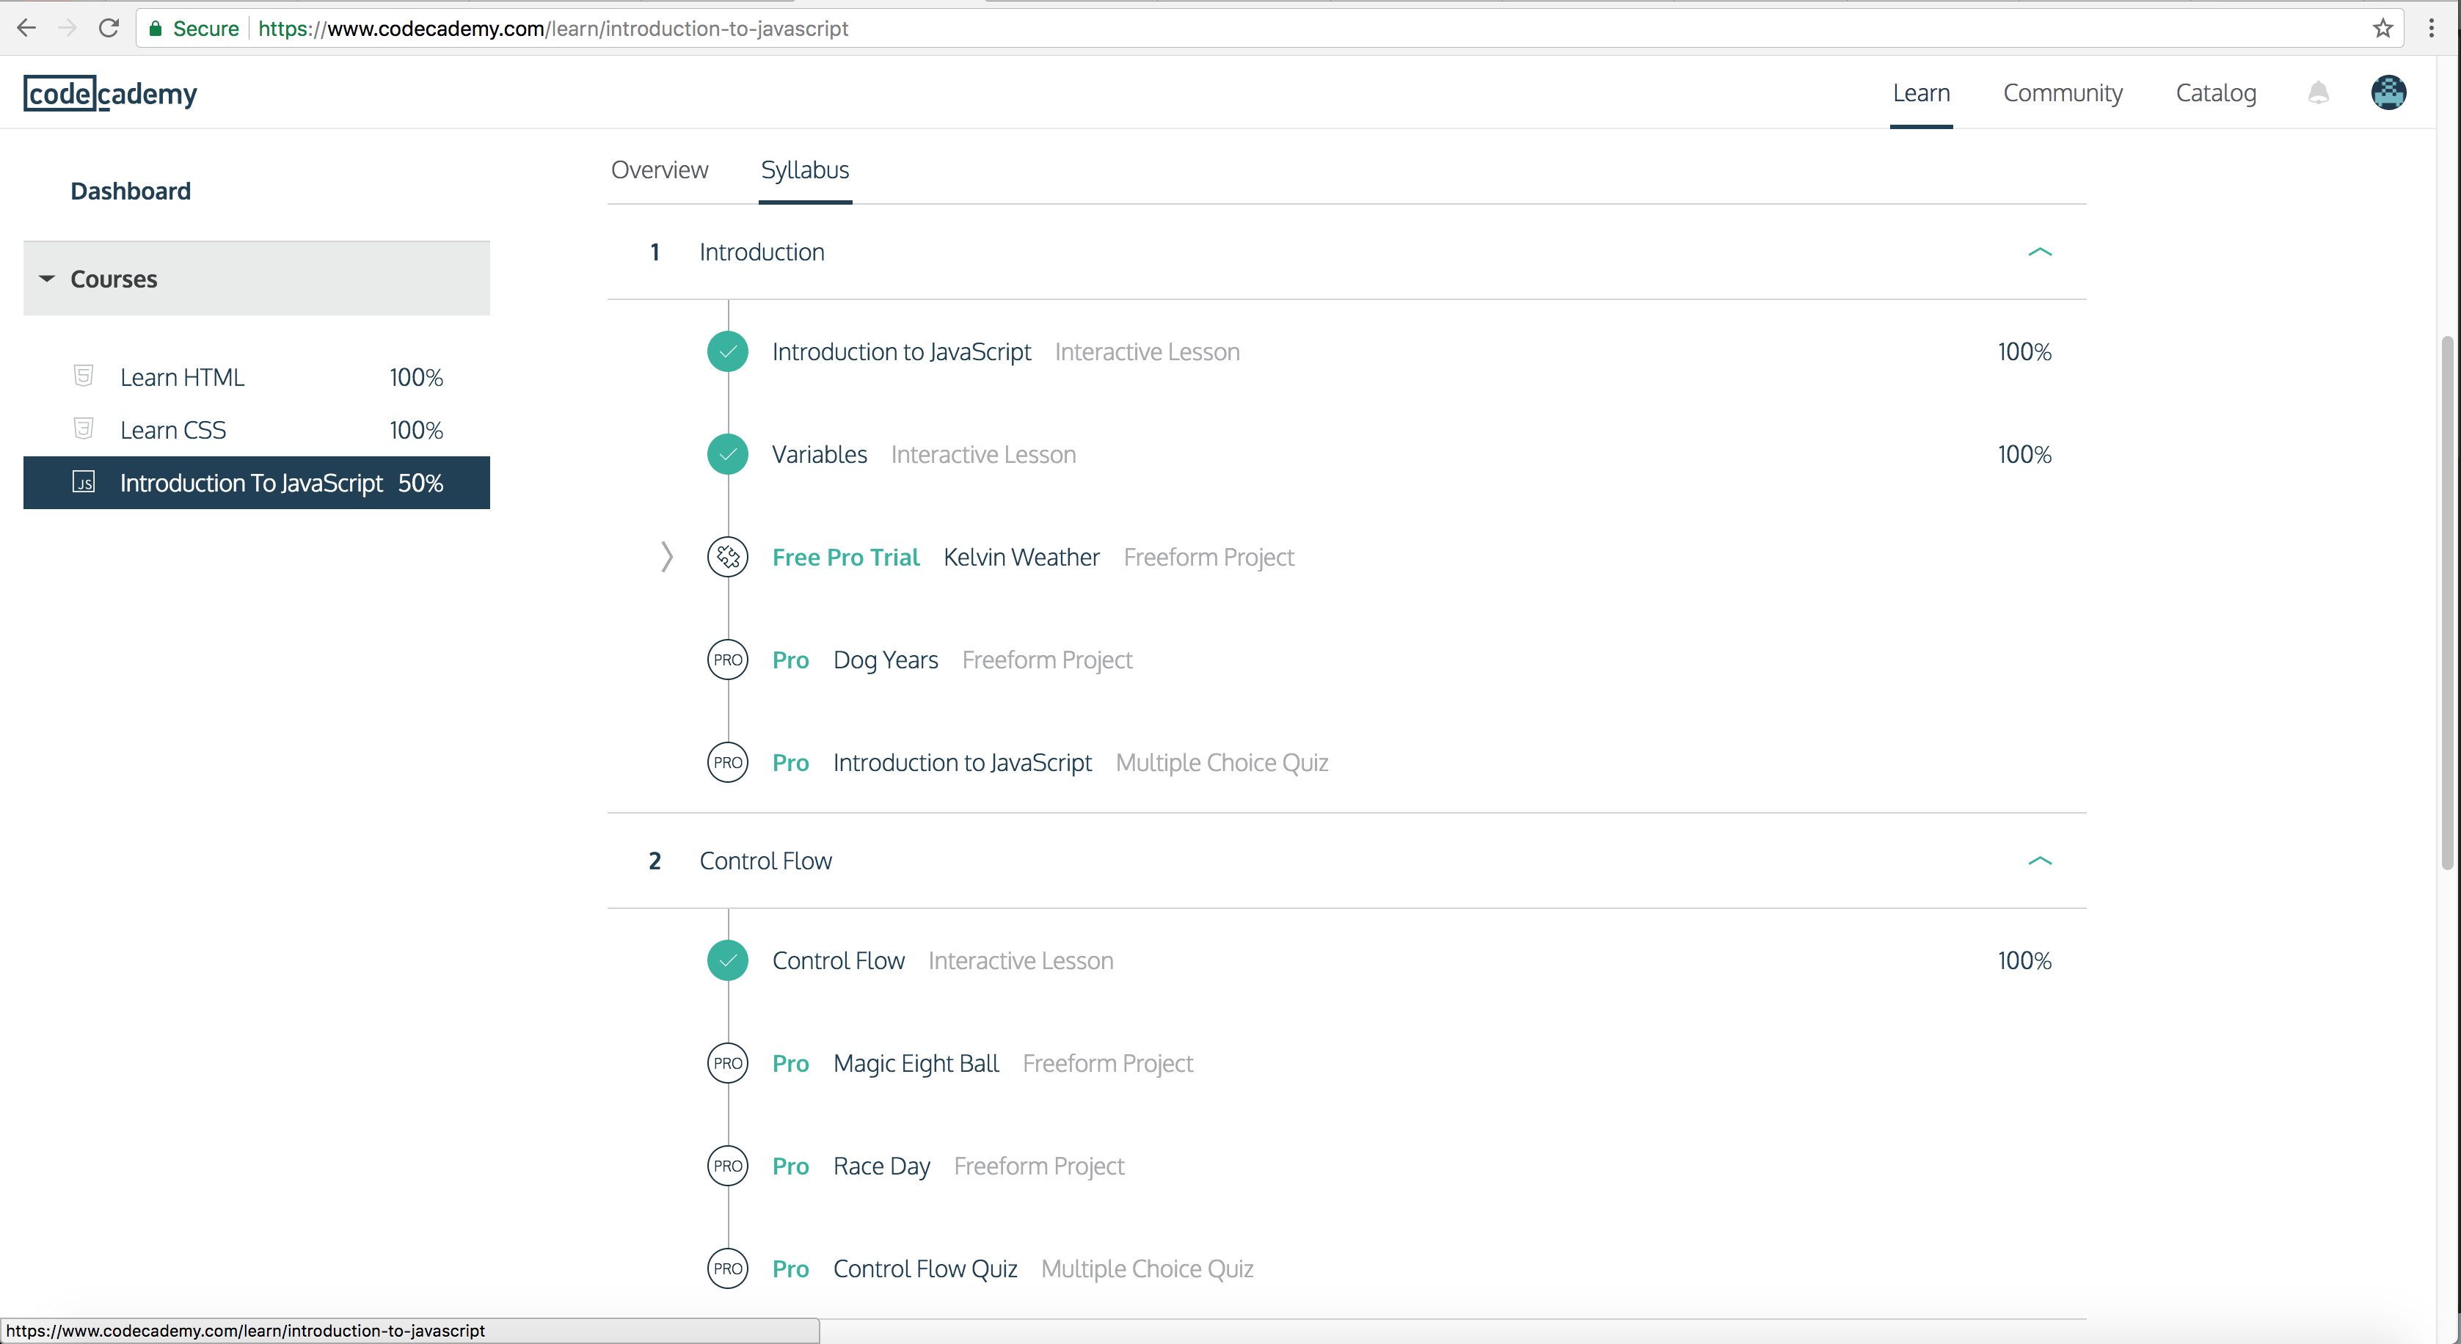Click the JS icon in sidebar
The width and height of the screenshot is (2461, 1344).
(x=84, y=481)
